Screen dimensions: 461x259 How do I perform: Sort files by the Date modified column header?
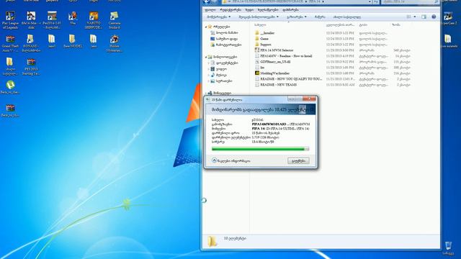tap(340, 25)
